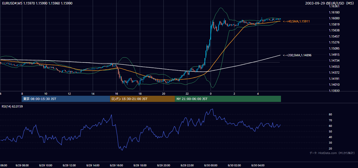Select the NY 21:00-06:00 JST session bar
Viewport: 358px width, 168px height.
[228, 99]
